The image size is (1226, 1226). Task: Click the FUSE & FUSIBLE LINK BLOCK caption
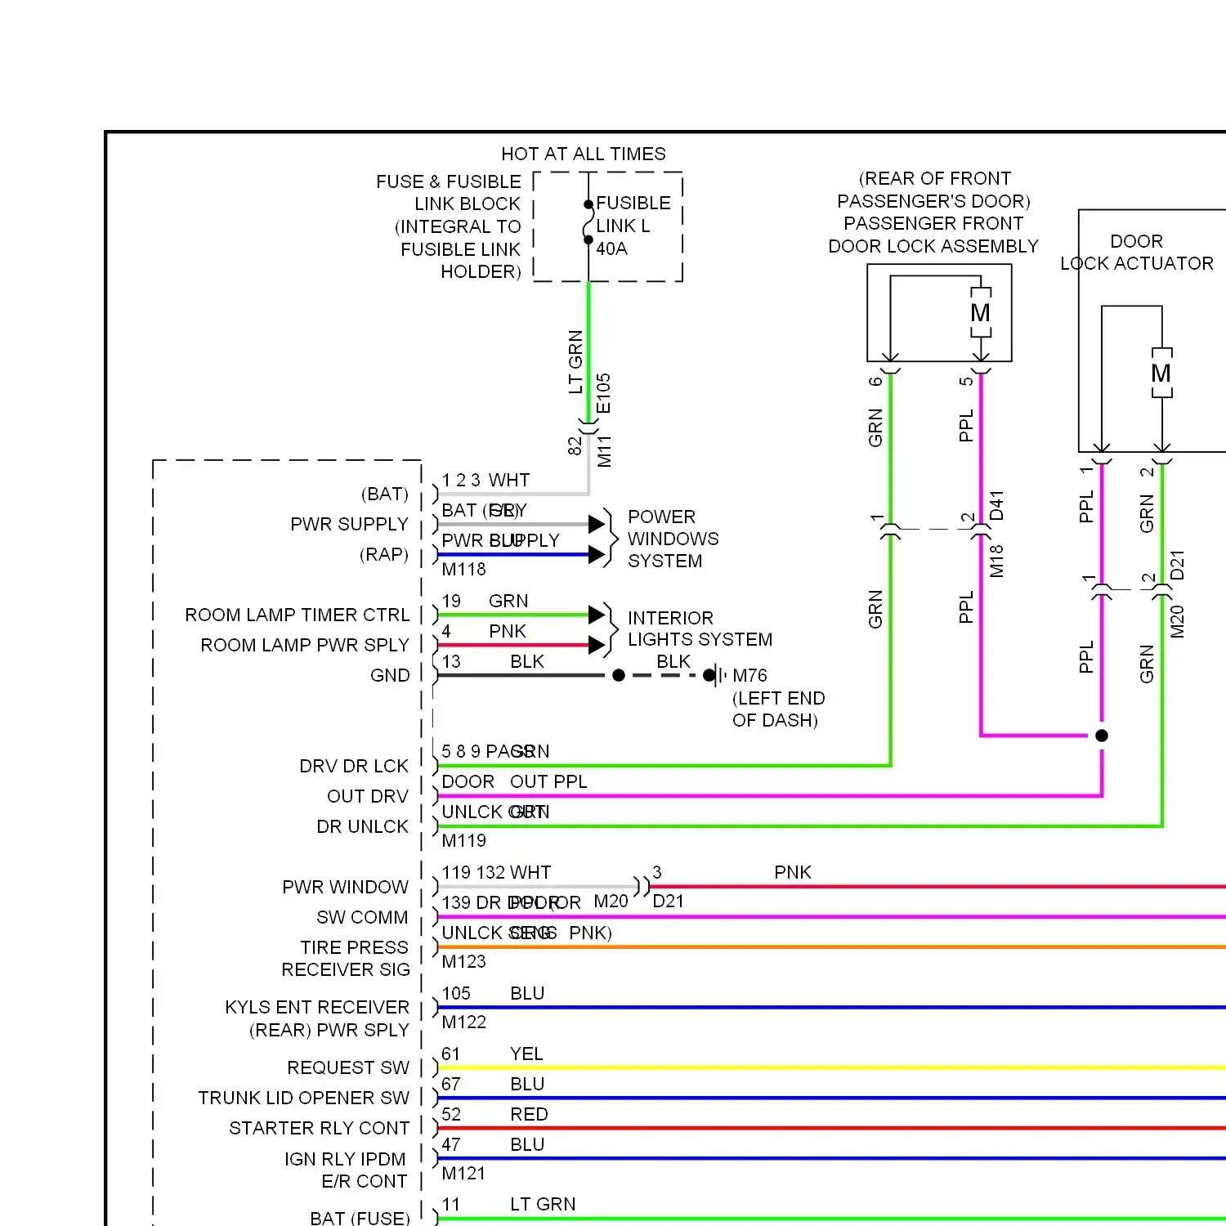click(448, 226)
